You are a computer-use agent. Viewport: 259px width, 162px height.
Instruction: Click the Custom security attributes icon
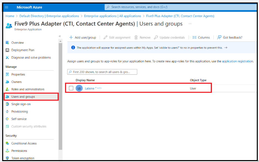7,126
